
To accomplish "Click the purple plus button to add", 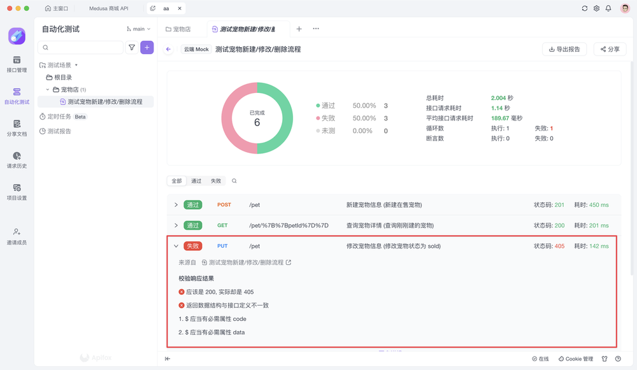I will [147, 48].
